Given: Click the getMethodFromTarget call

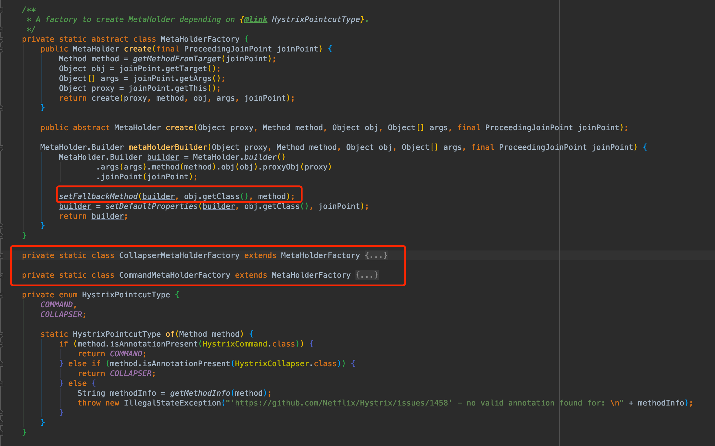Looking at the screenshot, I should [177, 59].
